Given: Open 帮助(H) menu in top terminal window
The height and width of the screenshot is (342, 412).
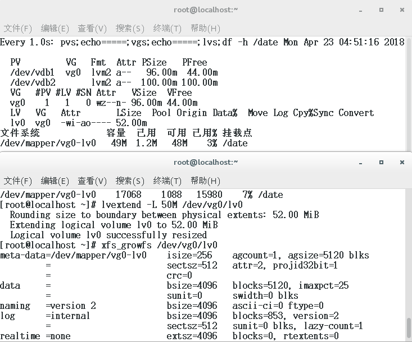Looking at the screenshot, I should (x=205, y=28).
